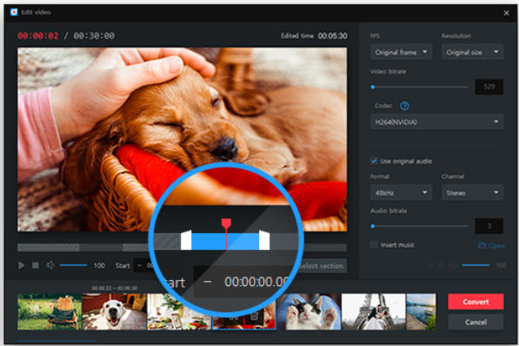Click the Cancel button
Viewport: 519px width, 346px height.
coord(476,322)
